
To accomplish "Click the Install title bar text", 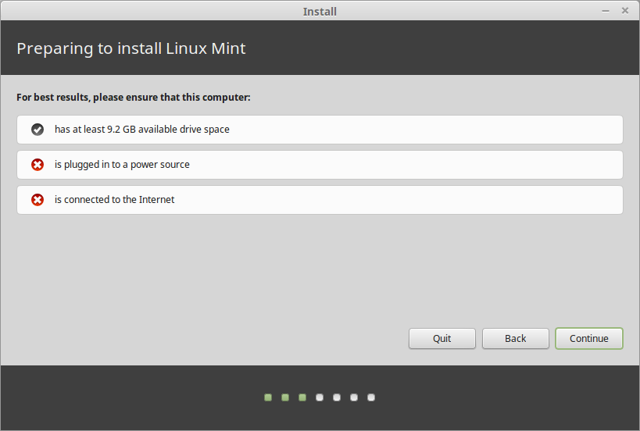I will [x=320, y=12].
